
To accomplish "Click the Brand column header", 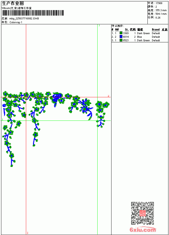I will pos(156,30).
